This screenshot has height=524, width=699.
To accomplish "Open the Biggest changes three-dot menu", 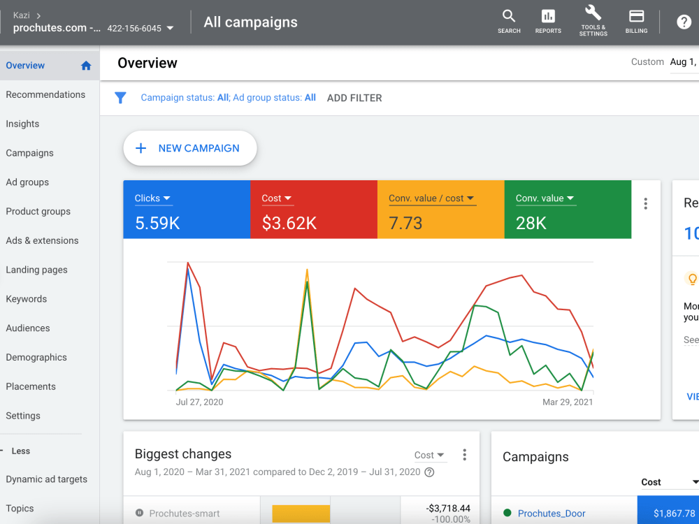I will 464,455.
